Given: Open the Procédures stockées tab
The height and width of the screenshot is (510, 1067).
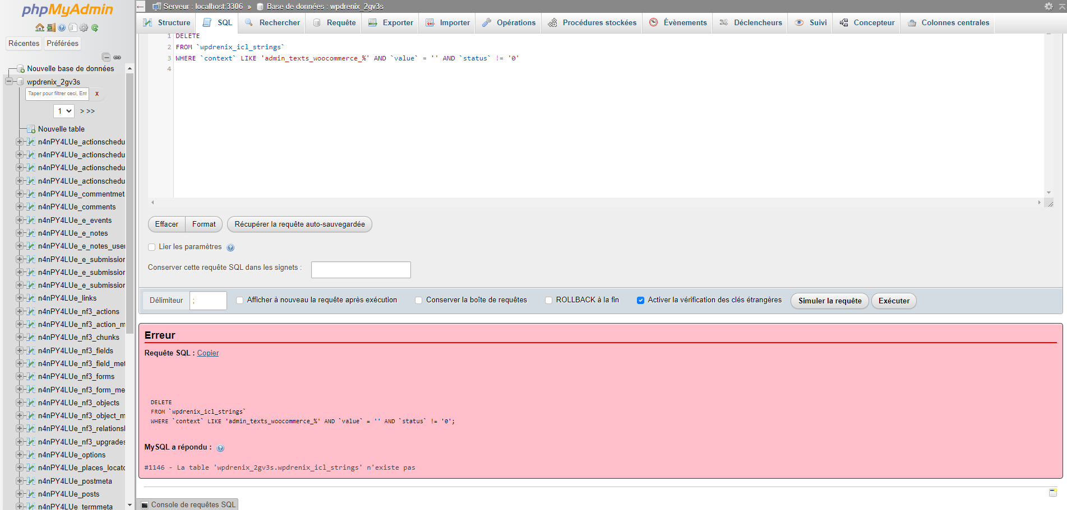Looking at the screenshot, I should [x=592, y=23].
